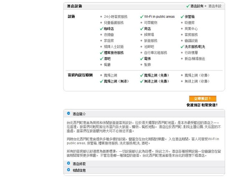Expand the 酒店條款 section
The height and width of the screenshot is (181, 234).
tap(69, 163)
